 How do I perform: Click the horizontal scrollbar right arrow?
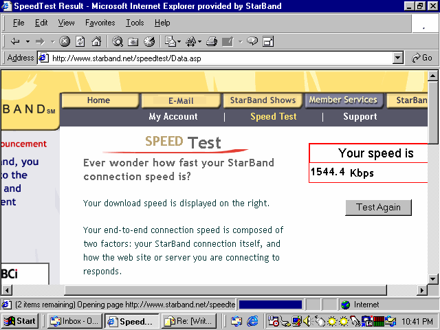click(x=421, y=290)
